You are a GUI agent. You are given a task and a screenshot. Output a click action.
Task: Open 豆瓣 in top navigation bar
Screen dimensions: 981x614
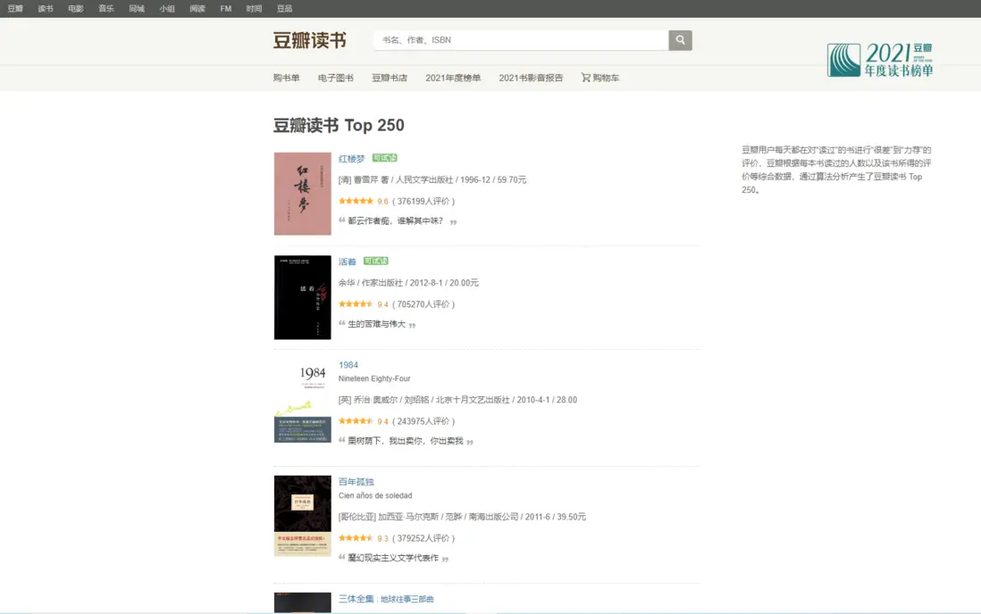pos(15,9)
